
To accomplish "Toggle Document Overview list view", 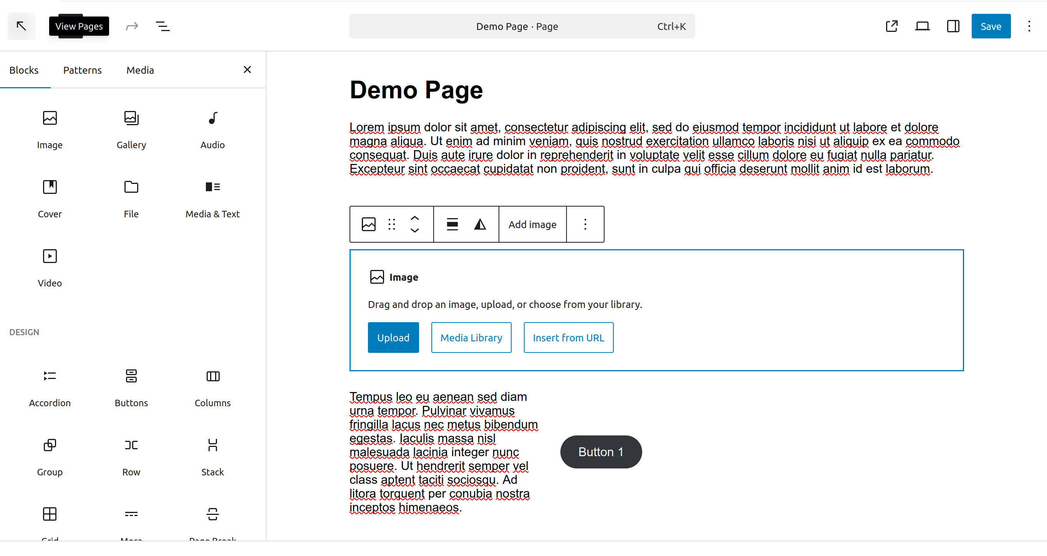I will [162, 26].
